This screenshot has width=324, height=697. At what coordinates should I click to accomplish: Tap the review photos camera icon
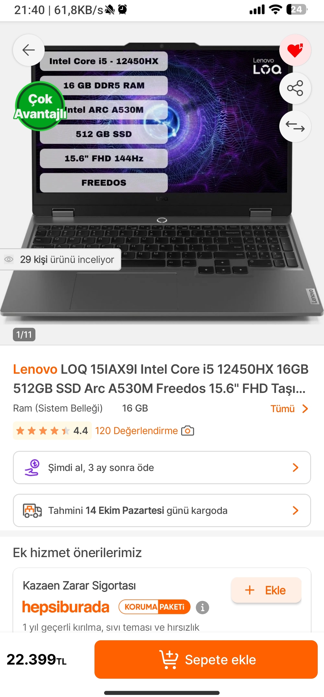187,431
